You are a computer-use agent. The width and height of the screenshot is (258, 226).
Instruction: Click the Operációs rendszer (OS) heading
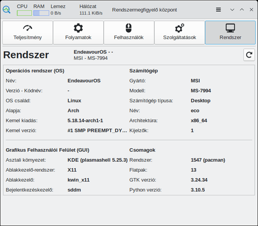[x=35, y=71]
